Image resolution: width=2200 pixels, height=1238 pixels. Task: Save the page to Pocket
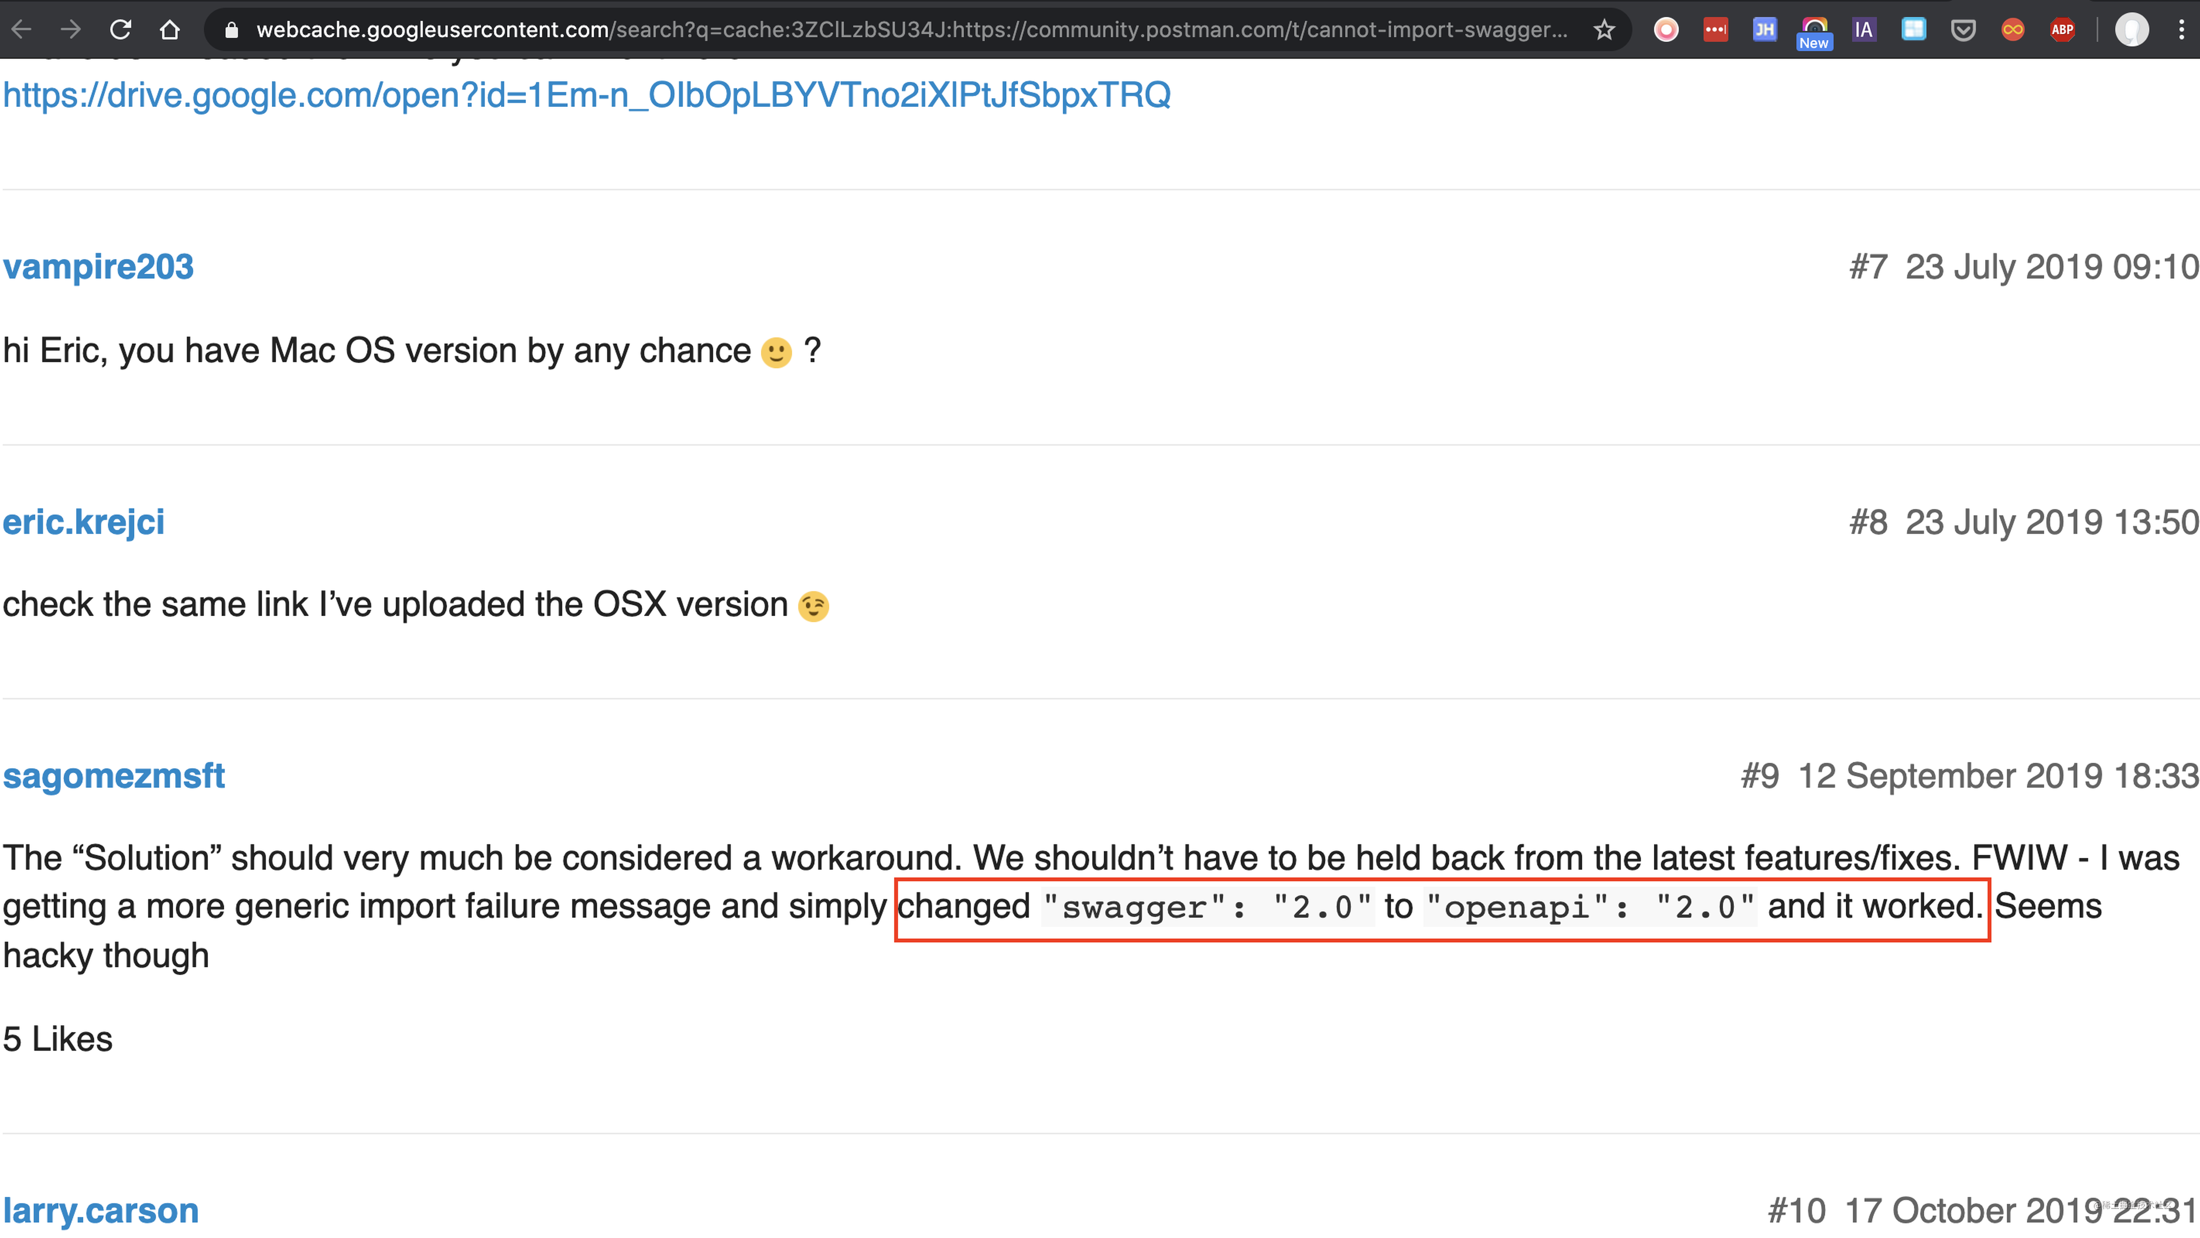pos(1964,29)
